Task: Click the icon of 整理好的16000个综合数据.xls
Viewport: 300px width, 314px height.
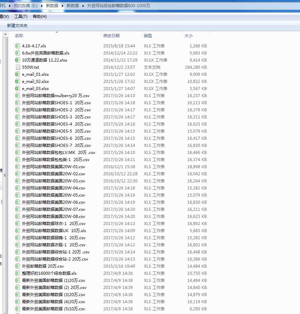Action: click(x=17, y=273)
